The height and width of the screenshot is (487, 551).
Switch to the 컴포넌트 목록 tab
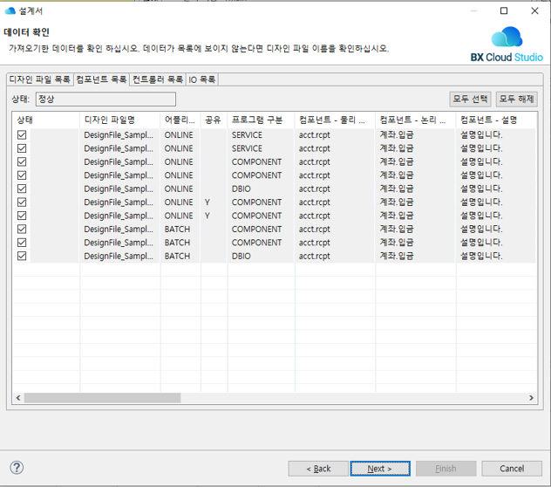pos(101,79)
